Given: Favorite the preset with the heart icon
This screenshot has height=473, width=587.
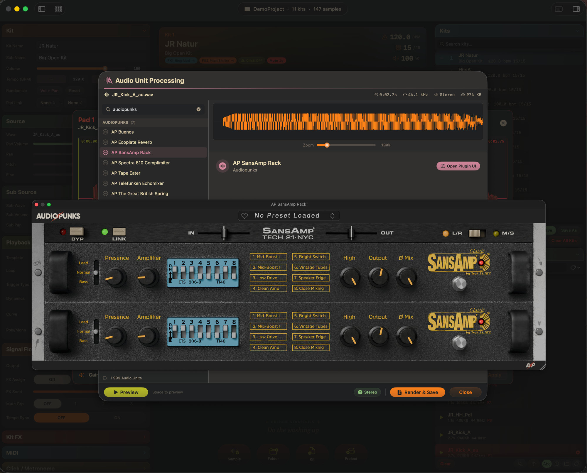Looking at the screenshot, I should (x=244, y=216).
